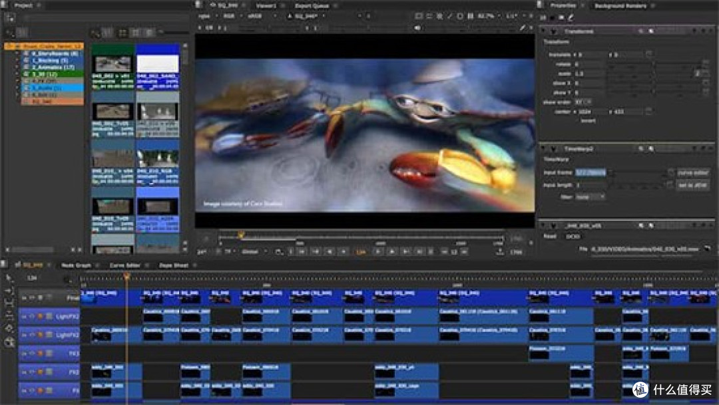Viewport: 719px width, 405px height.
Task: Select the Project tab
Action: pos(23,5)
